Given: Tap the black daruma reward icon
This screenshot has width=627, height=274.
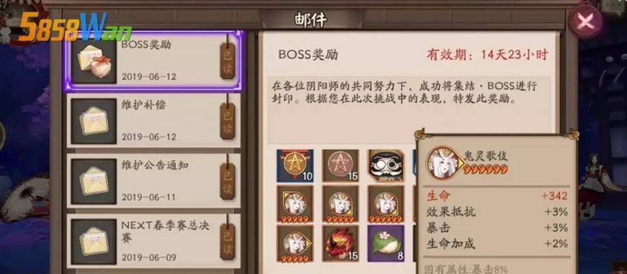Looking at the screenshot, I should pos(386,166).
